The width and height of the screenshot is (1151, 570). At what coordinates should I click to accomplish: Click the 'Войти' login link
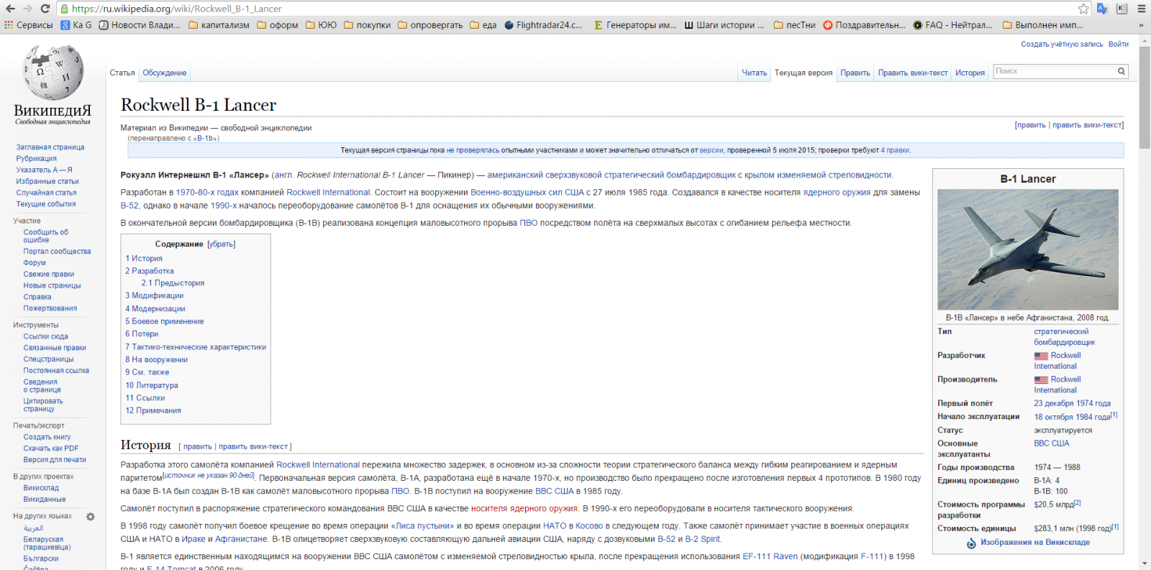[1118, 45]
